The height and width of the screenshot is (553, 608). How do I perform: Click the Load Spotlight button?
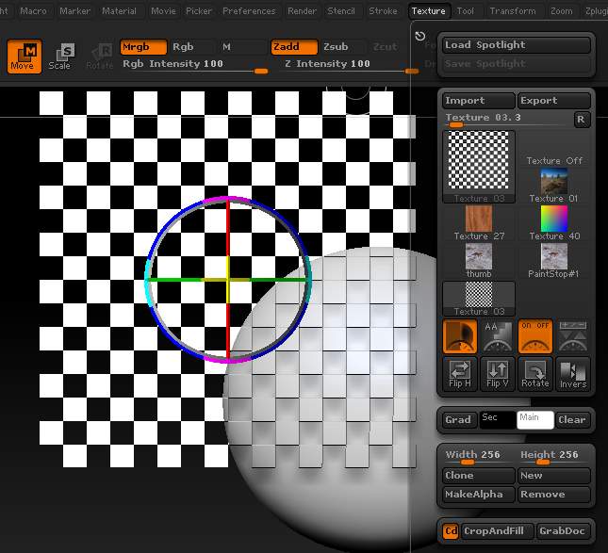517,45
